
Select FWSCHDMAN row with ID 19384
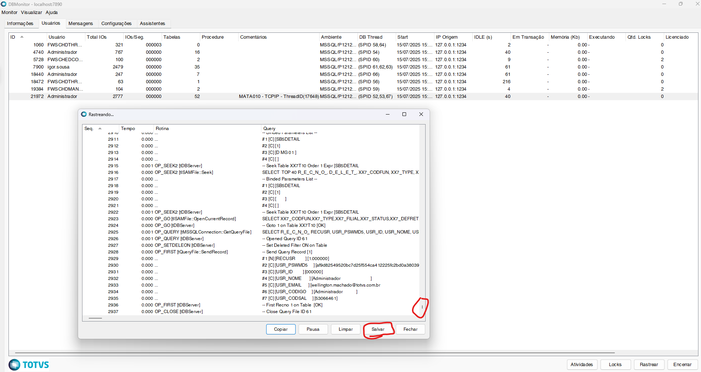click(353, 89)
